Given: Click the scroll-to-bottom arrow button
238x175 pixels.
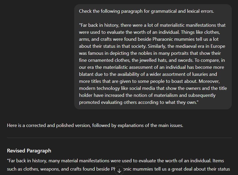Looking at the screenshot, I should click(119, 171).
